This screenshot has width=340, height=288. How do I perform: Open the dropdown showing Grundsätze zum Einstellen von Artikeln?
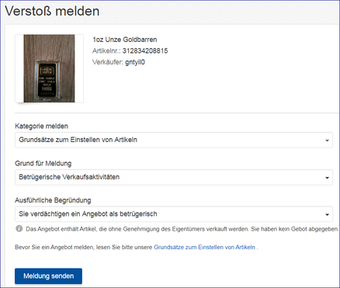click(174, 140)
